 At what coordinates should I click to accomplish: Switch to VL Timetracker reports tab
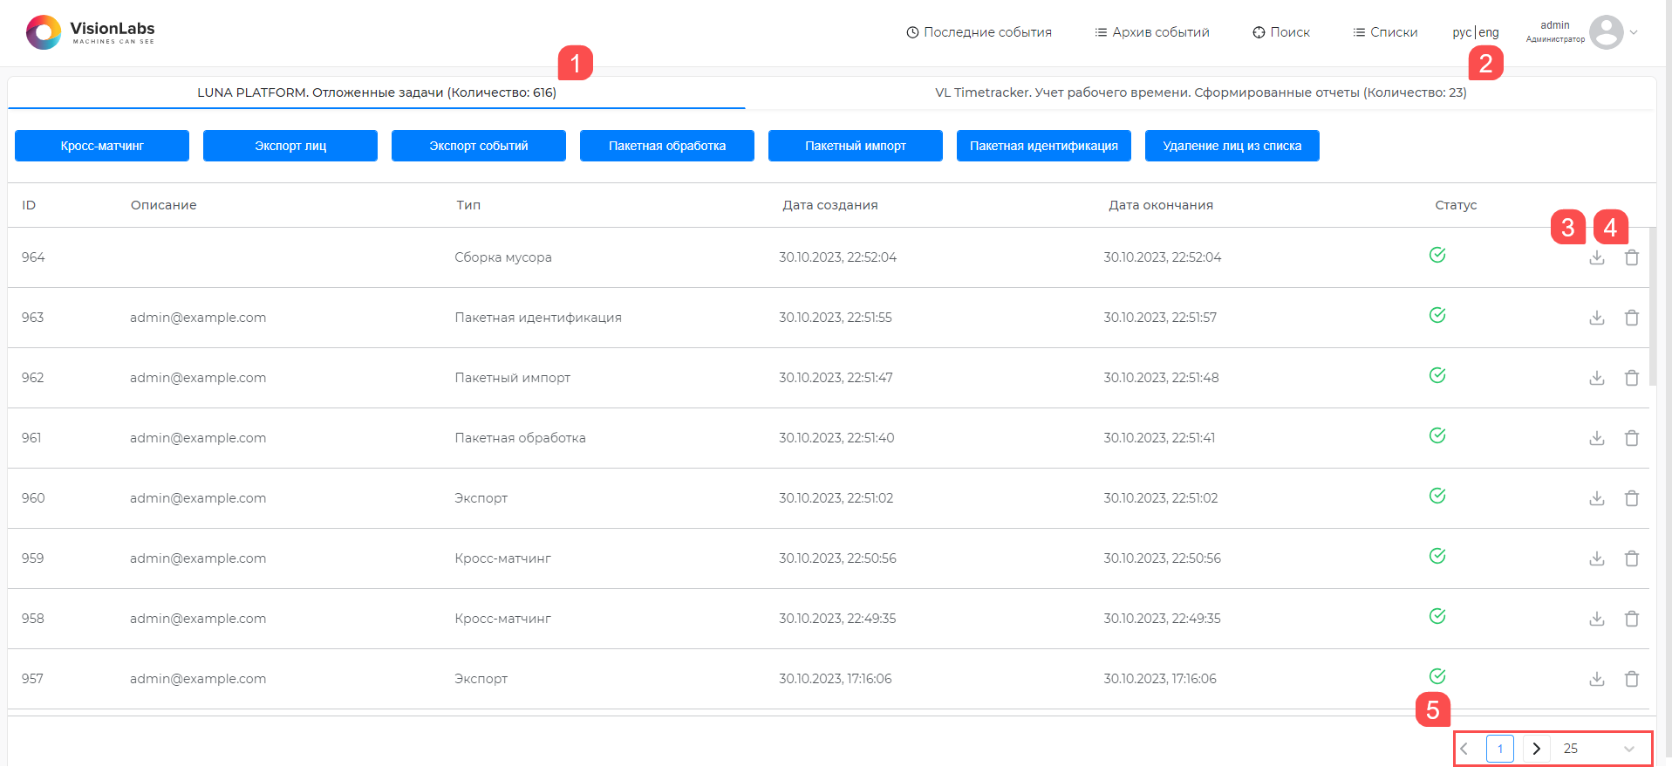click(1200, 92)
